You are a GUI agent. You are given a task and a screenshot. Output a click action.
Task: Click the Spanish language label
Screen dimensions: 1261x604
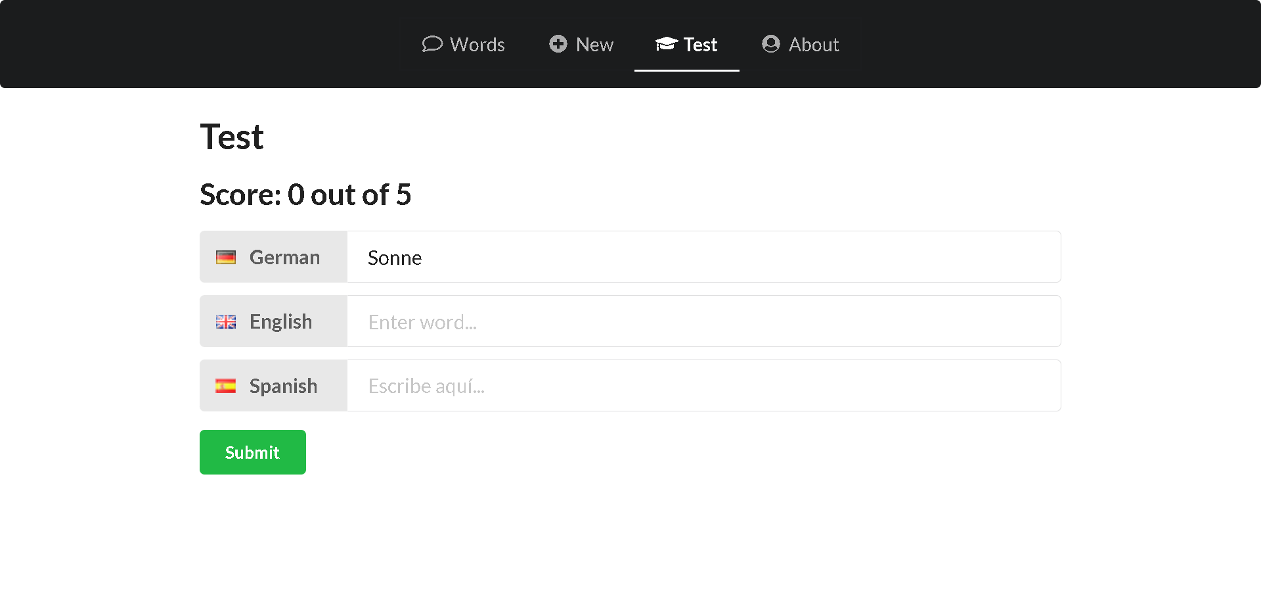(x=283, y=386)
